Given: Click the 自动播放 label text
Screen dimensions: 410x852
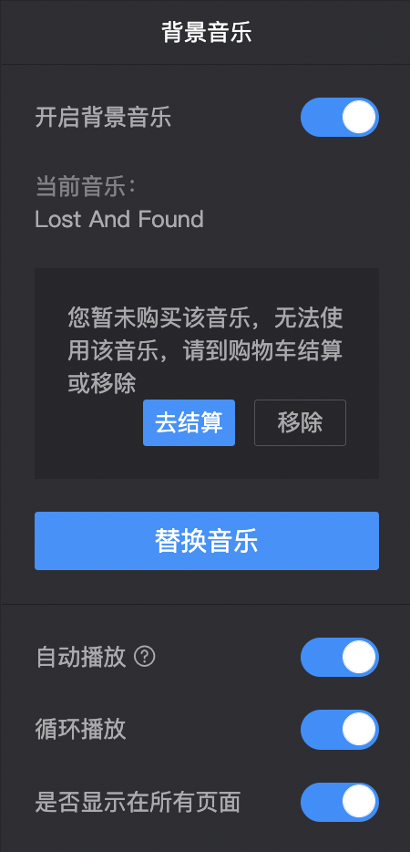Looking at the screenshot, I should [x=80, y=658].
